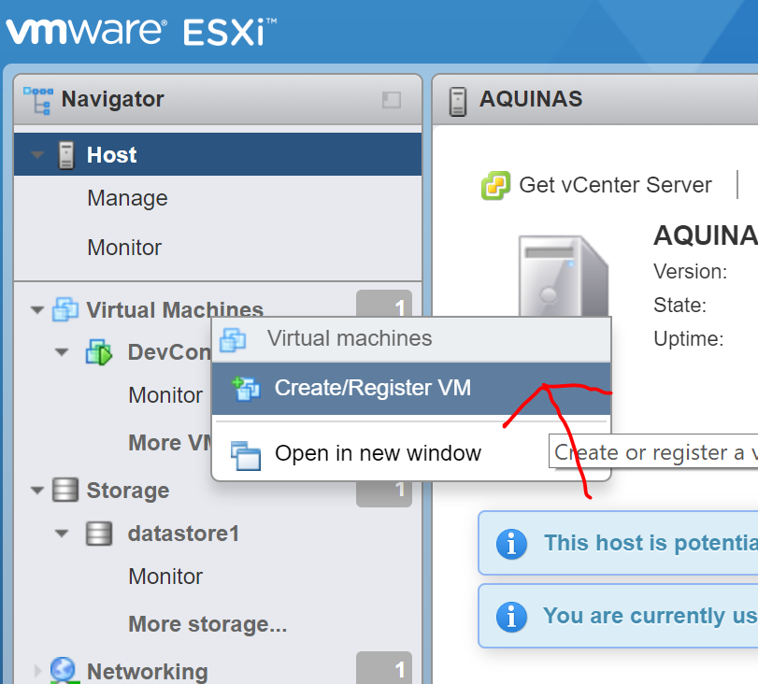This screenshot has width=758, height=684.
Task: Click the vCenter Server icon
Action: (x=495, y=185)
